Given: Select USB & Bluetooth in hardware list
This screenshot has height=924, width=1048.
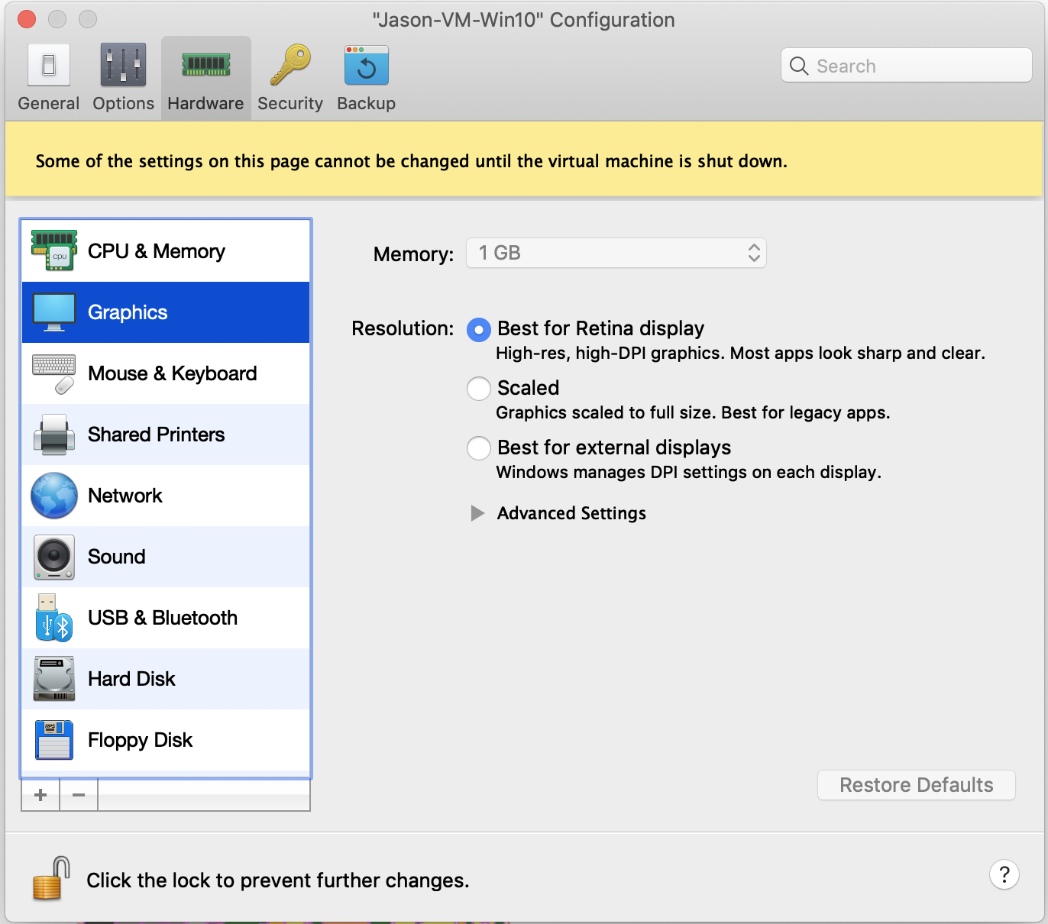Looking at the screenshot, I should click(x=166, y=618).
